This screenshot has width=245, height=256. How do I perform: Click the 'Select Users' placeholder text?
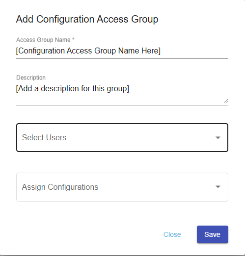[44, 137]
